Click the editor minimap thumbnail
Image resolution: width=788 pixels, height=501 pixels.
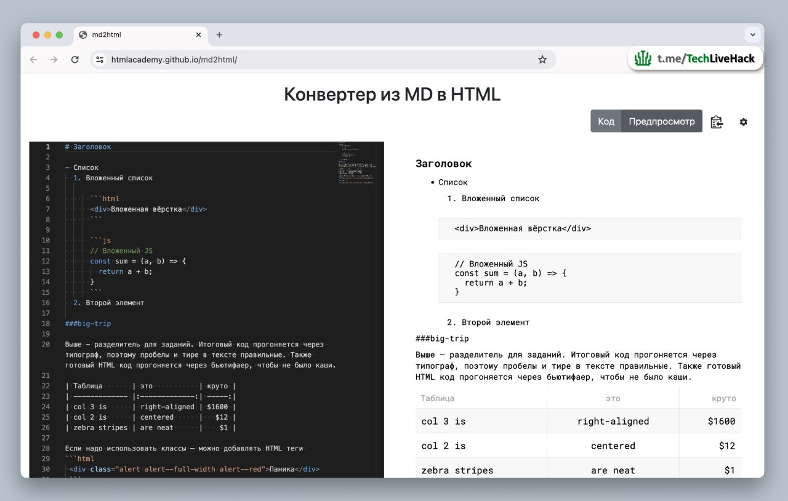tap(356, 164)
